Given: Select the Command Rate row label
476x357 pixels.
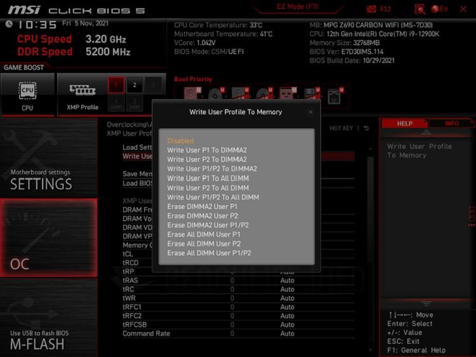Looking at the screenshot, I should tap(146, 333).
